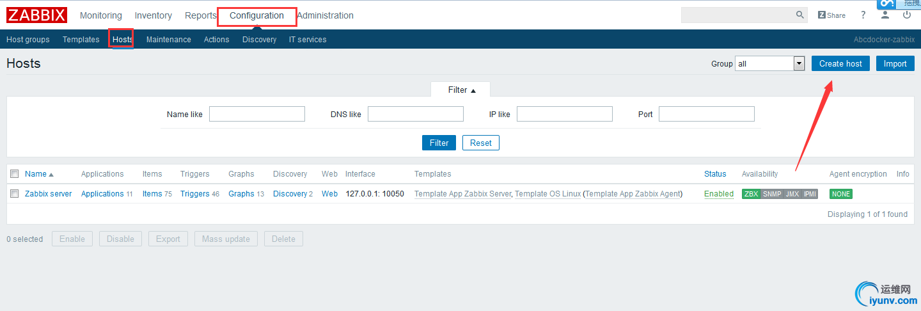Click the ZBX availability badge
The image size is (921, 311).
pyautogui.click(x=752, y=194)
